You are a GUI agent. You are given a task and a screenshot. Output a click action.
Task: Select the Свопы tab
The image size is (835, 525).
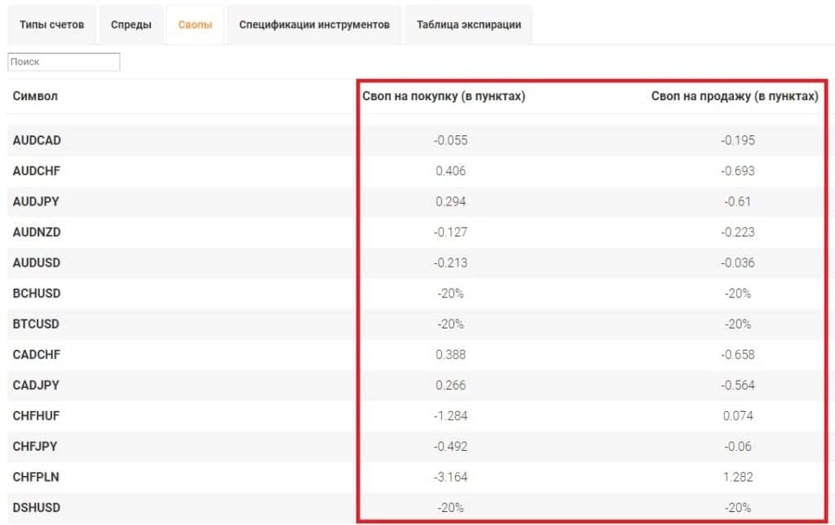tap(195, 24)
